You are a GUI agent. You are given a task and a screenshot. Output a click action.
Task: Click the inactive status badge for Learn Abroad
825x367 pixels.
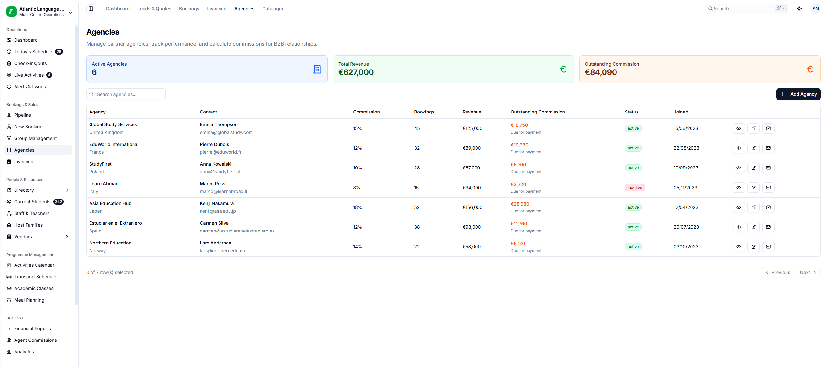point(634,188)
